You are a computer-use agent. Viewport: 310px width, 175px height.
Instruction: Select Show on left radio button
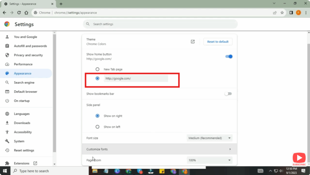(97, 127)
